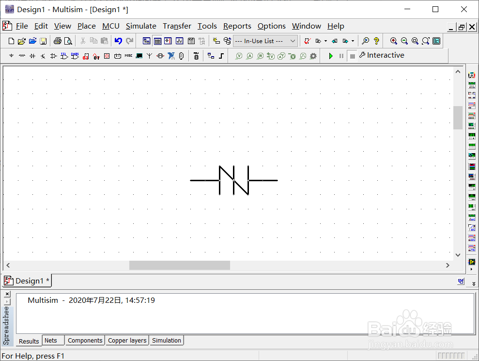Place Source component (ground symbol) icon
The image size is (479, 361).
click(x=11, y=56)
